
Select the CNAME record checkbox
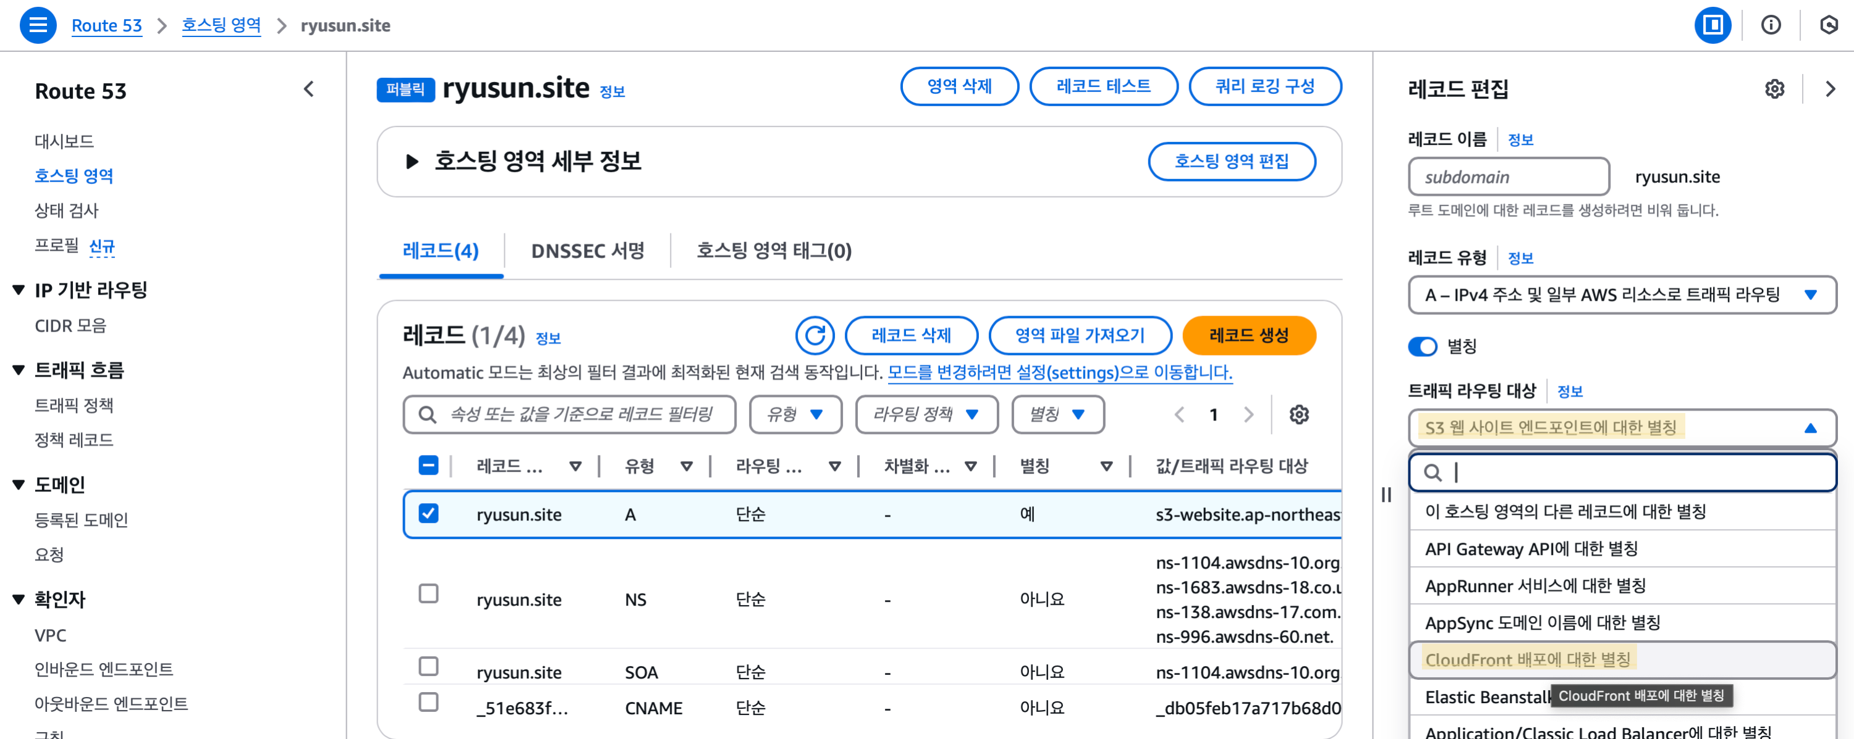click(428, 701)
